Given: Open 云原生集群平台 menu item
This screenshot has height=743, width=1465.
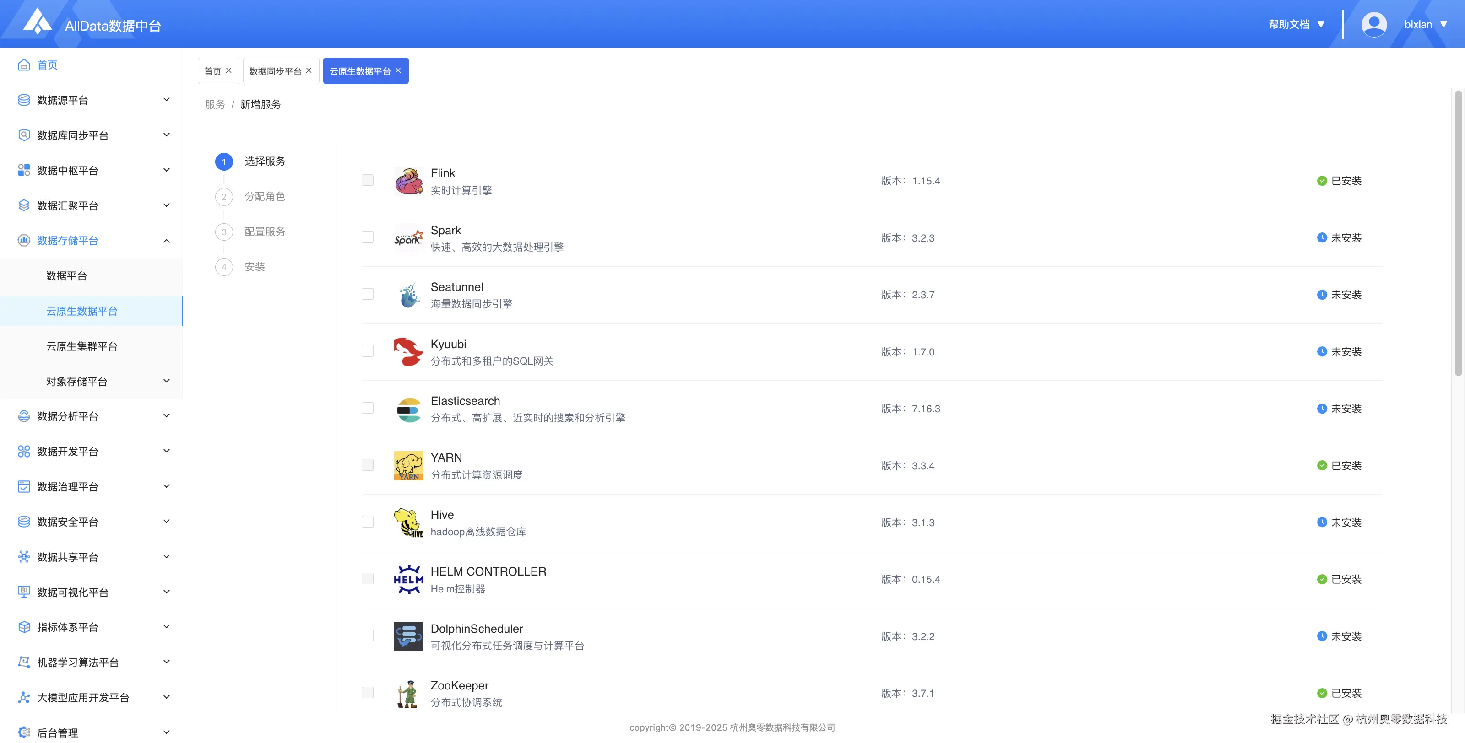Looking at the screenshot, I should 82,346.
